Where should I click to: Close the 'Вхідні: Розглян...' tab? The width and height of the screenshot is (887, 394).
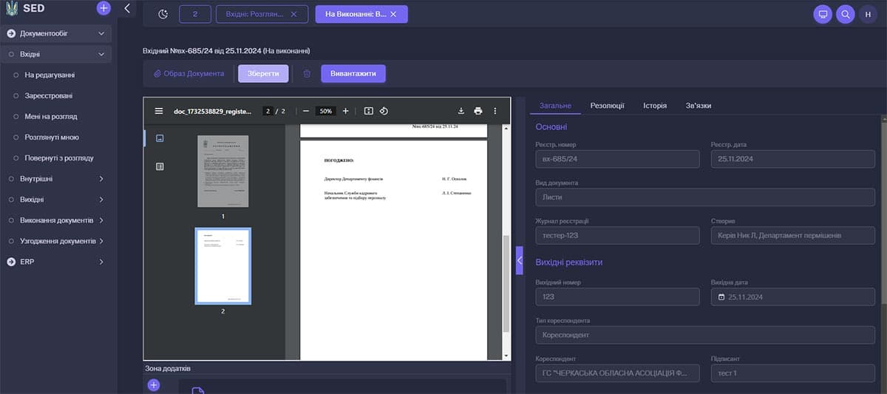pyautogui.click(x=293, y=14)
